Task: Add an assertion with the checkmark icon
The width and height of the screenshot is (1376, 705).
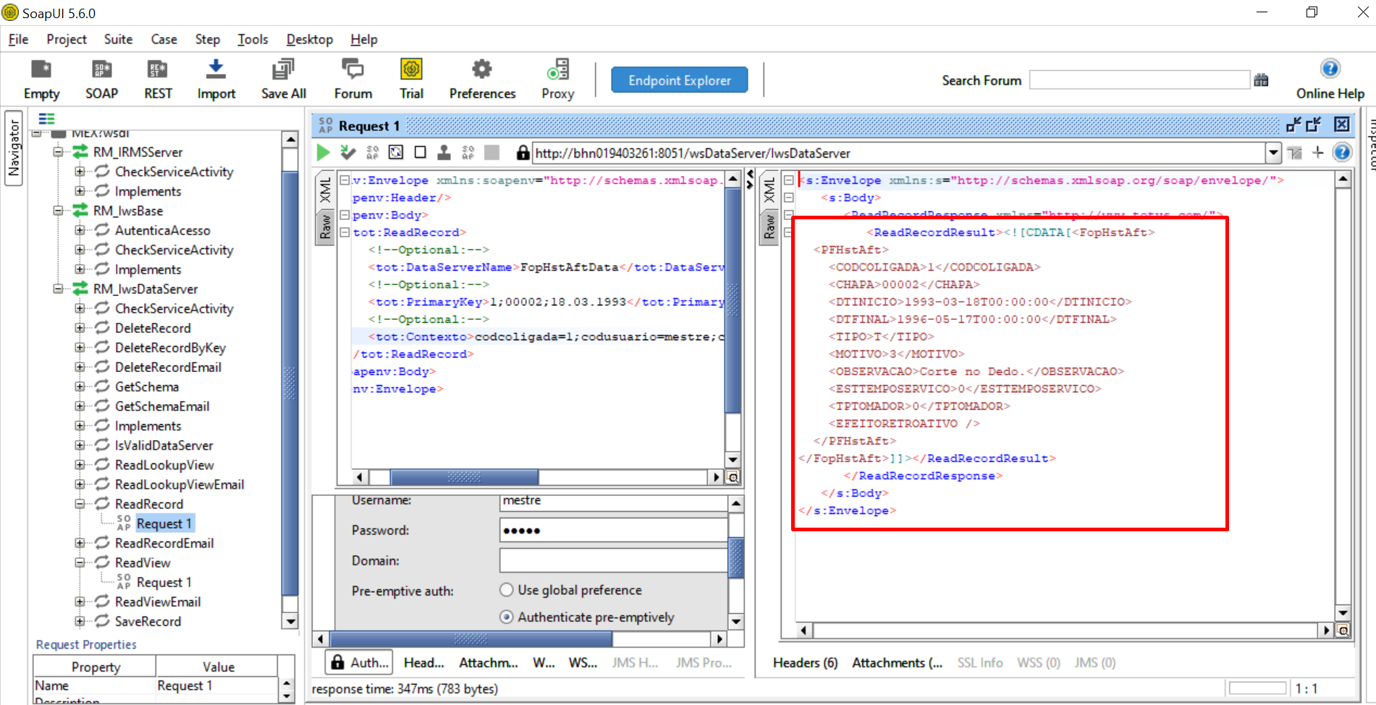Action: [x=348, y=152]
